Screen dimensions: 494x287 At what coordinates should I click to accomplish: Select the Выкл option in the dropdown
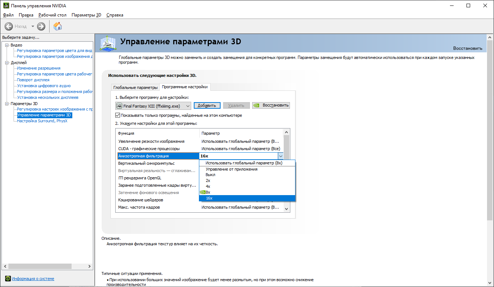point(247,175)
